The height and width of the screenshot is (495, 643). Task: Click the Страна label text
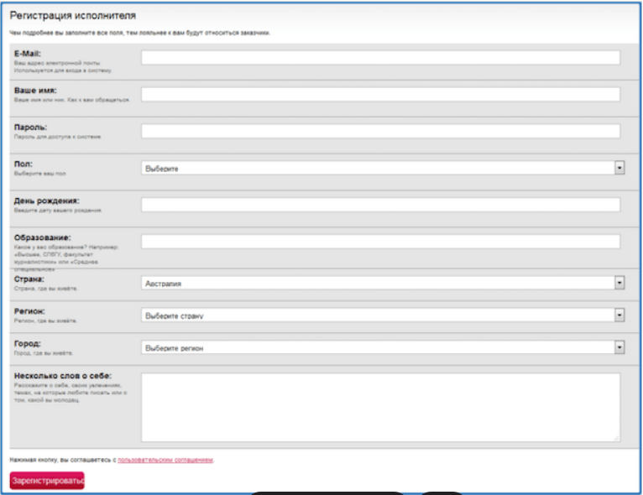pyautogui.click(x=30, y=279)
